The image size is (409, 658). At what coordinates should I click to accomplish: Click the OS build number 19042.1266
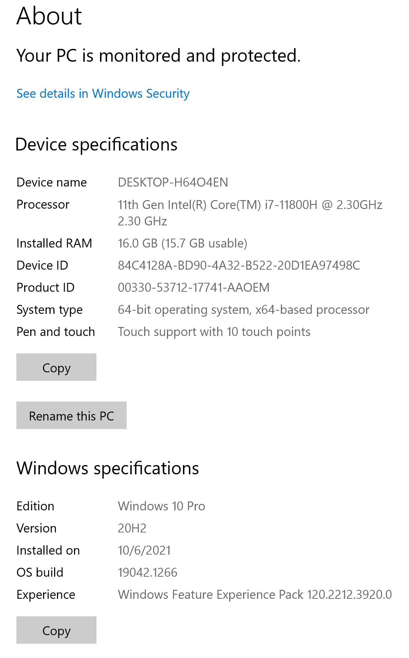147,572
